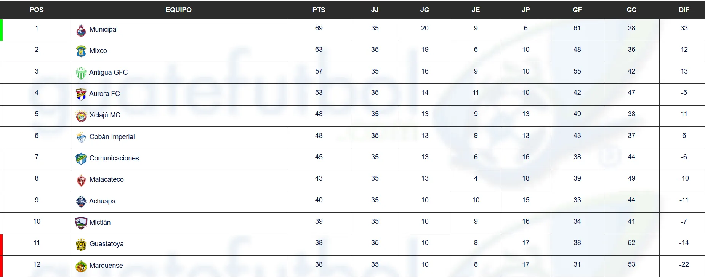Click the red relegation marker beside position 11
This screenshot has width=705, height=277.
click(2, 245)
